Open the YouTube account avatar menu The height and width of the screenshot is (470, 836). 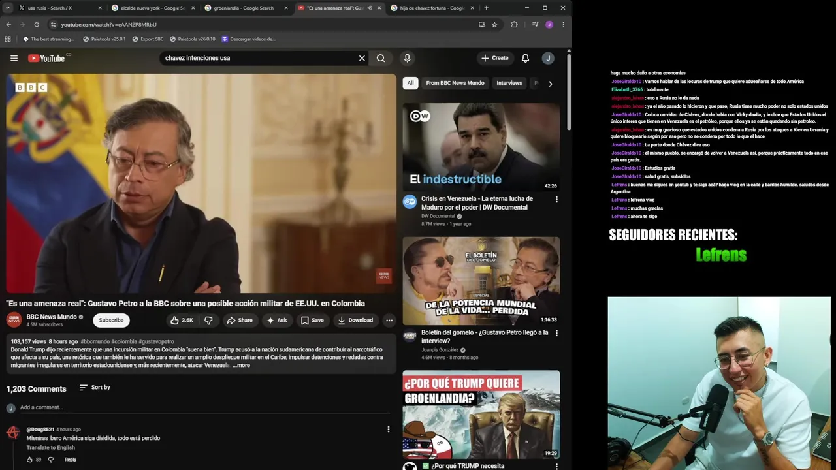[548, 58]
